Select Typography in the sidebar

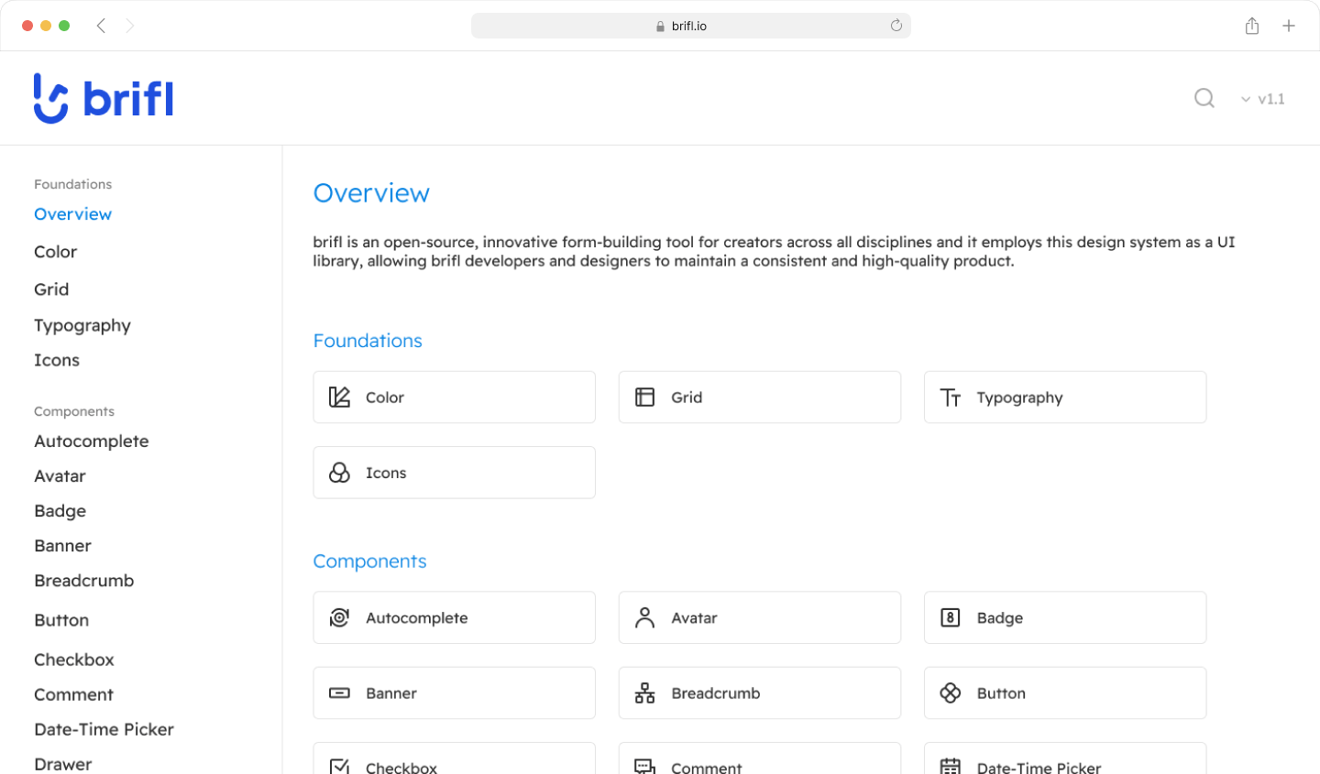82,325
